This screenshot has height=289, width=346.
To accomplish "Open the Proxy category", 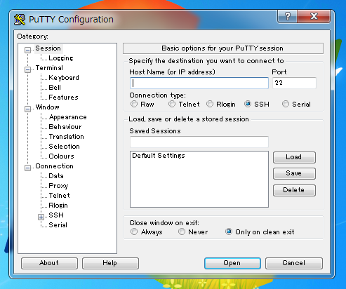I will click(58, 186).
